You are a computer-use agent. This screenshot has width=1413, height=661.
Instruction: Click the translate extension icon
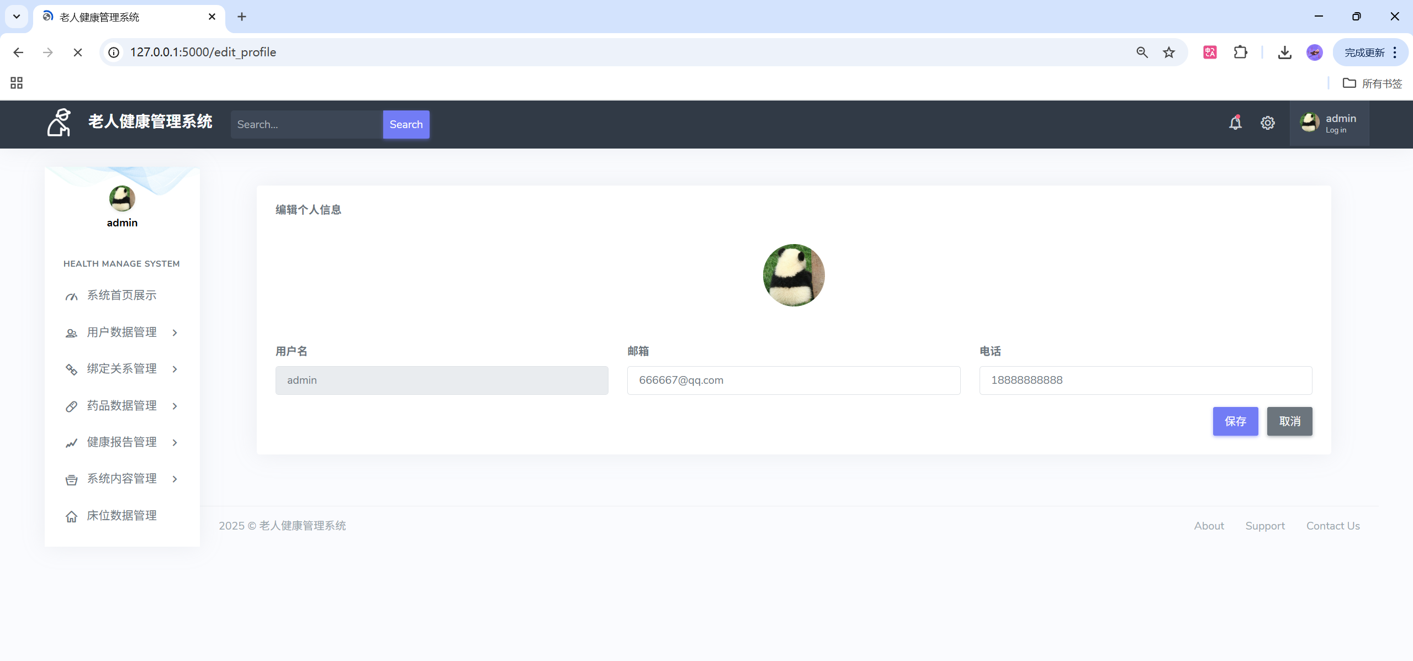pos(1210,52)
